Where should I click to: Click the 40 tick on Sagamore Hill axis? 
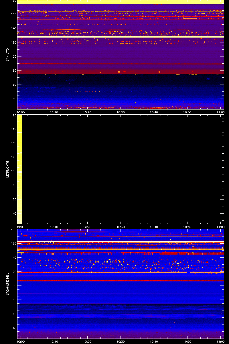14,328
